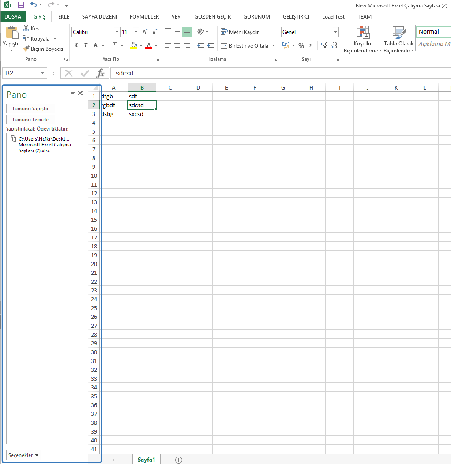Click the fx insert function icon

click(x=100, y=73)
